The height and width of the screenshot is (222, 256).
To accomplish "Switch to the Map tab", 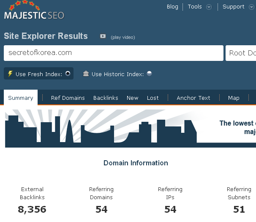I will [x=234, y=98].
